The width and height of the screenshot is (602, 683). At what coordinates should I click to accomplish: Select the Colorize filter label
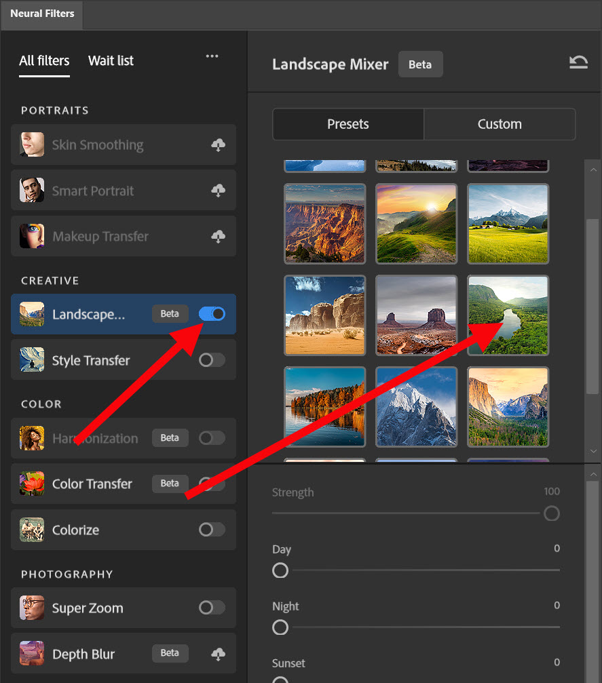[75, 530]
